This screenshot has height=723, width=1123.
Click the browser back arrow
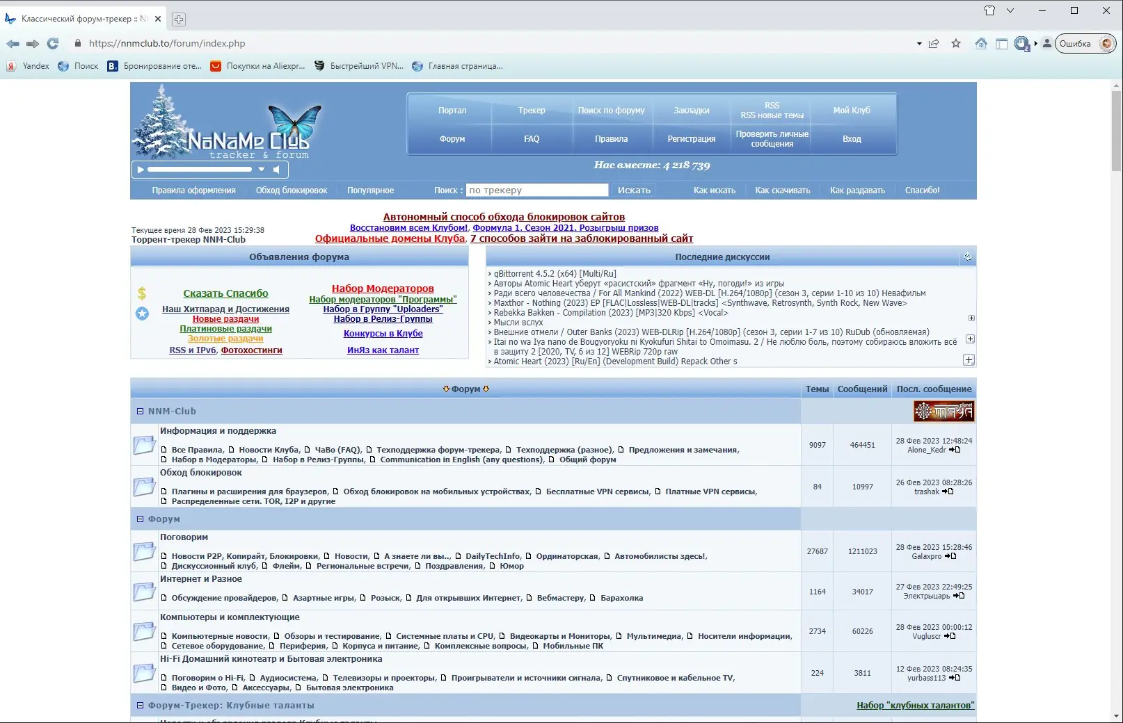[x=13, y=44]
